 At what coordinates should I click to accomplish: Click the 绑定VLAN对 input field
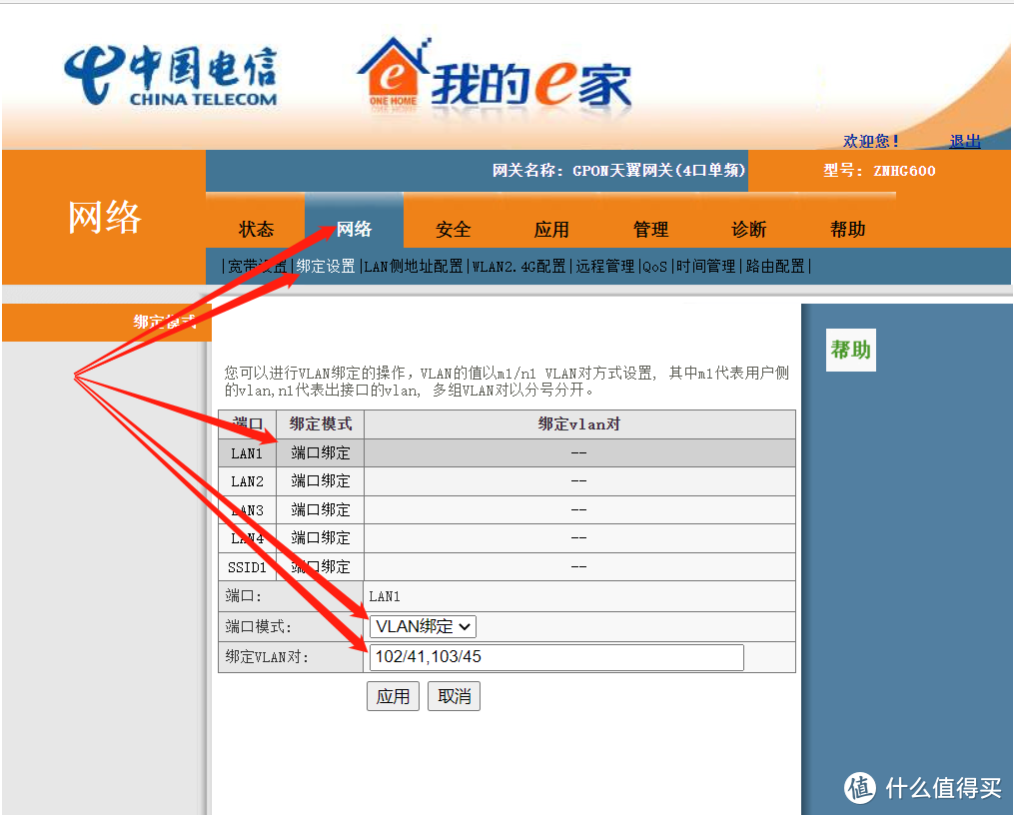(555, 657)
